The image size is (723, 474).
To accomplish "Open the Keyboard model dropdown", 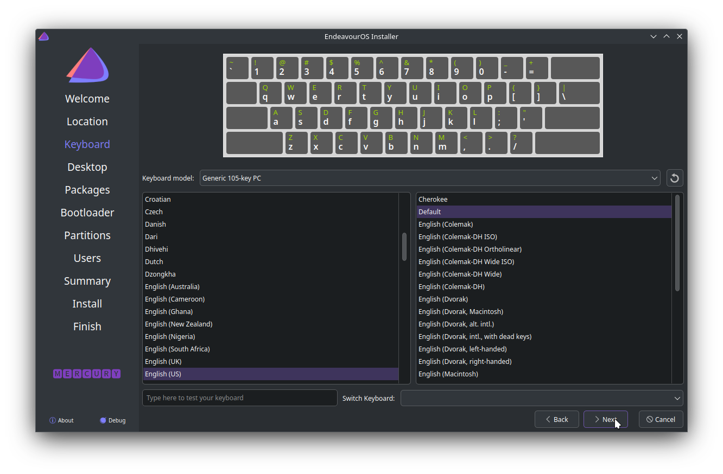I will [x=430, y=178].
